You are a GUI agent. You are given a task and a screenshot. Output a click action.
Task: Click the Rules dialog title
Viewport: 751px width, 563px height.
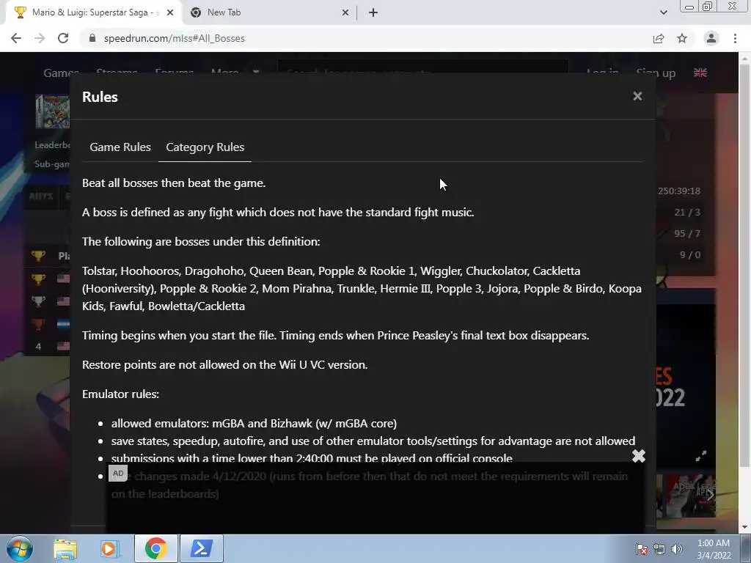coord(100,97)
